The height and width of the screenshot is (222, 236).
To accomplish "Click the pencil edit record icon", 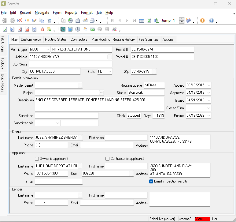I will [x=34, y=21].
